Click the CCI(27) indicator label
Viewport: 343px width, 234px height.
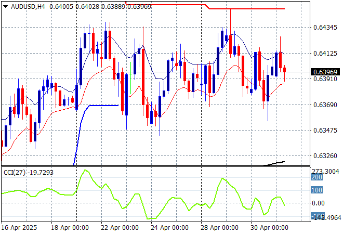[15, 173]
